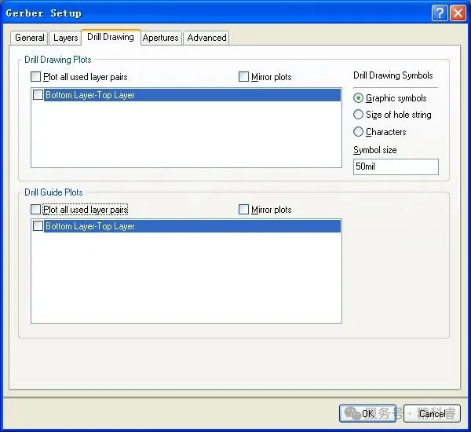Enable Plot all used layer pairs under Drill Guide Plots

tap(36, 210)
